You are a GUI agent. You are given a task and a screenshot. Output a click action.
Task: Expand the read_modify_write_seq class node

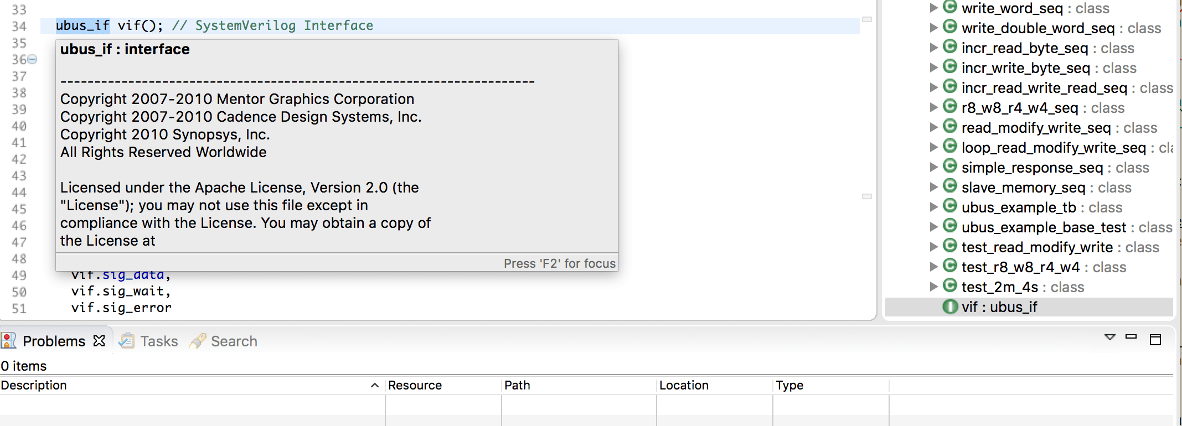tap(933, 127)
